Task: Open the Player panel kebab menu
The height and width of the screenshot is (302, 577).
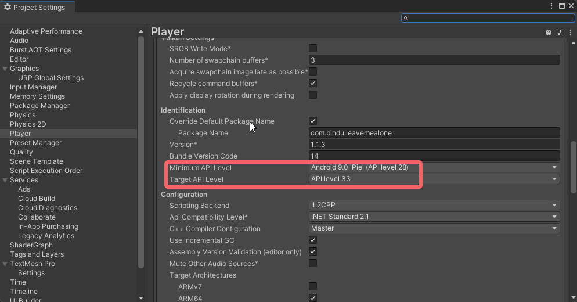Action: (570, 33)
